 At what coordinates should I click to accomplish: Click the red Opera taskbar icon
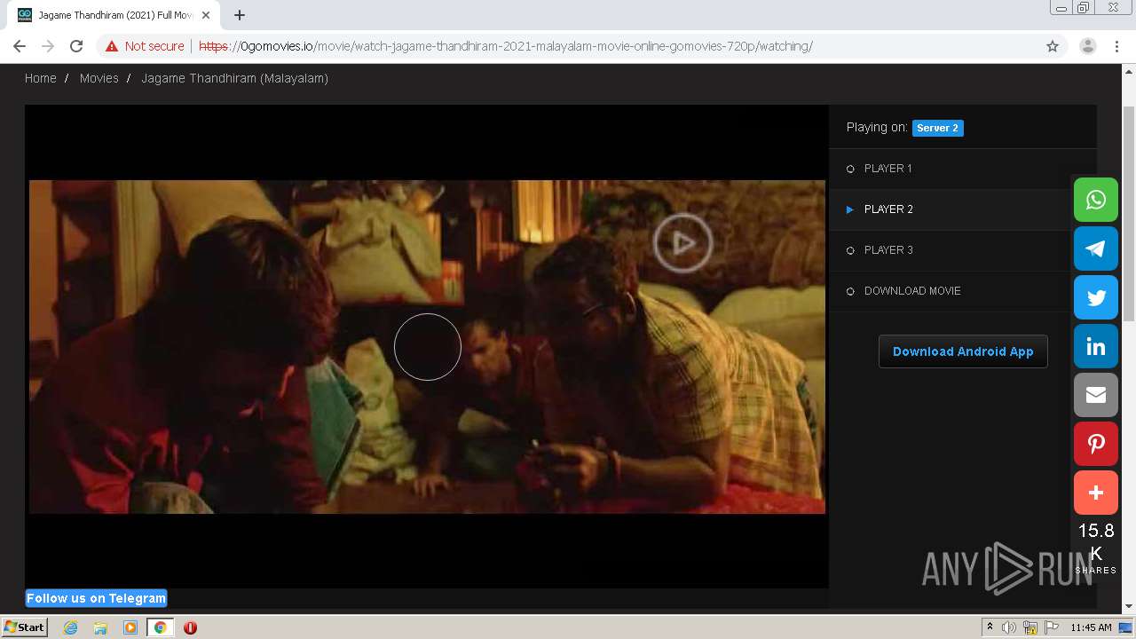[190, 627]
